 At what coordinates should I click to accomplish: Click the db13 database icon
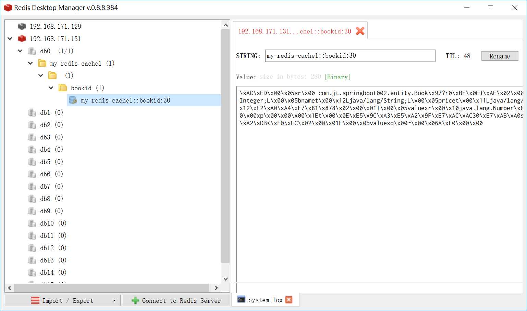[32, 260]
